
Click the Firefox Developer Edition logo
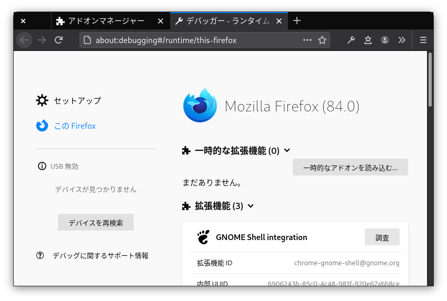coord(200,105)
